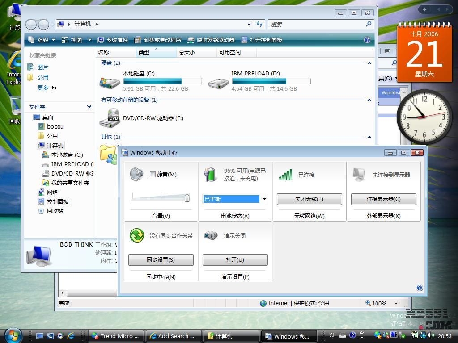Select 控制面板 in the folder tree
Image resolution: width=458 pixels, height=343 pixels.
57,201
